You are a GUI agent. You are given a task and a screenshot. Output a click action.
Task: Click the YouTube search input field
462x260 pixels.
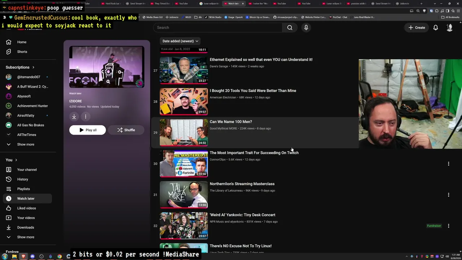[x=218, y=27]
